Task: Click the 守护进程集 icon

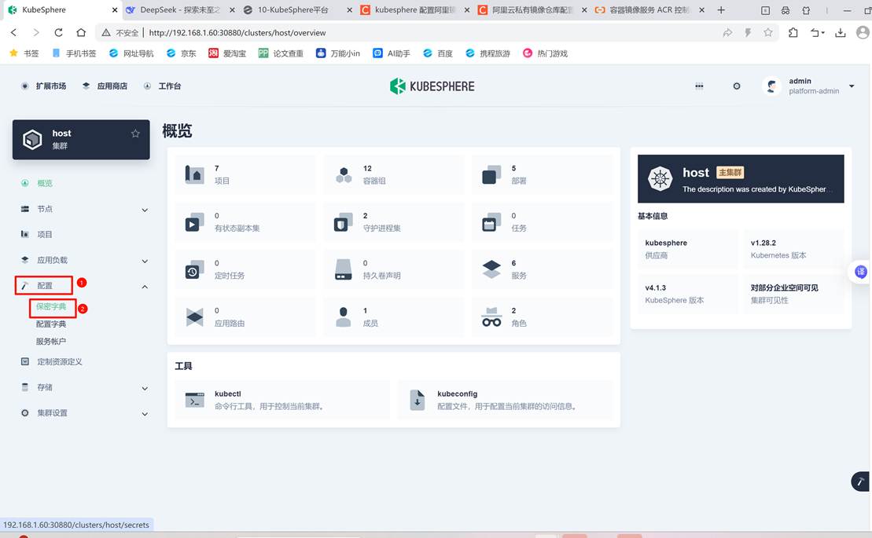Action: click(343, 221)
